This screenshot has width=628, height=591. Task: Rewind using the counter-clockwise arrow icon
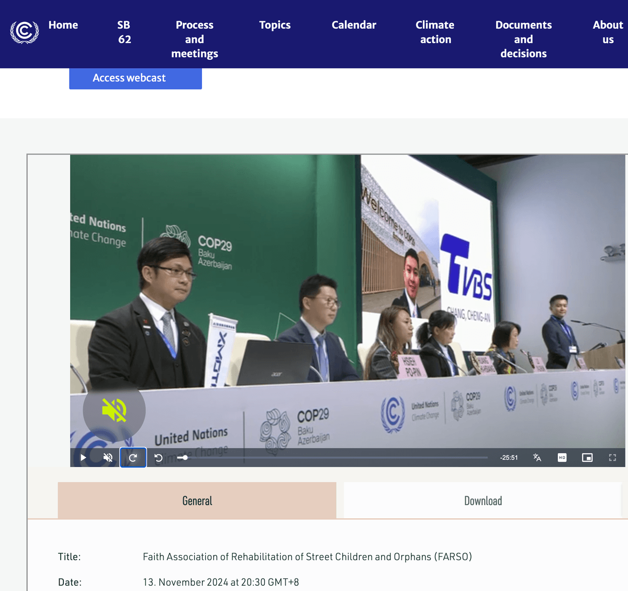pos(158,458)
